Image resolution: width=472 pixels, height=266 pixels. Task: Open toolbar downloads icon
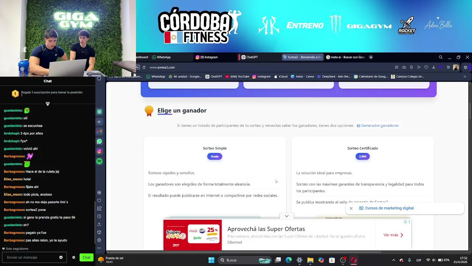(434, 67)
